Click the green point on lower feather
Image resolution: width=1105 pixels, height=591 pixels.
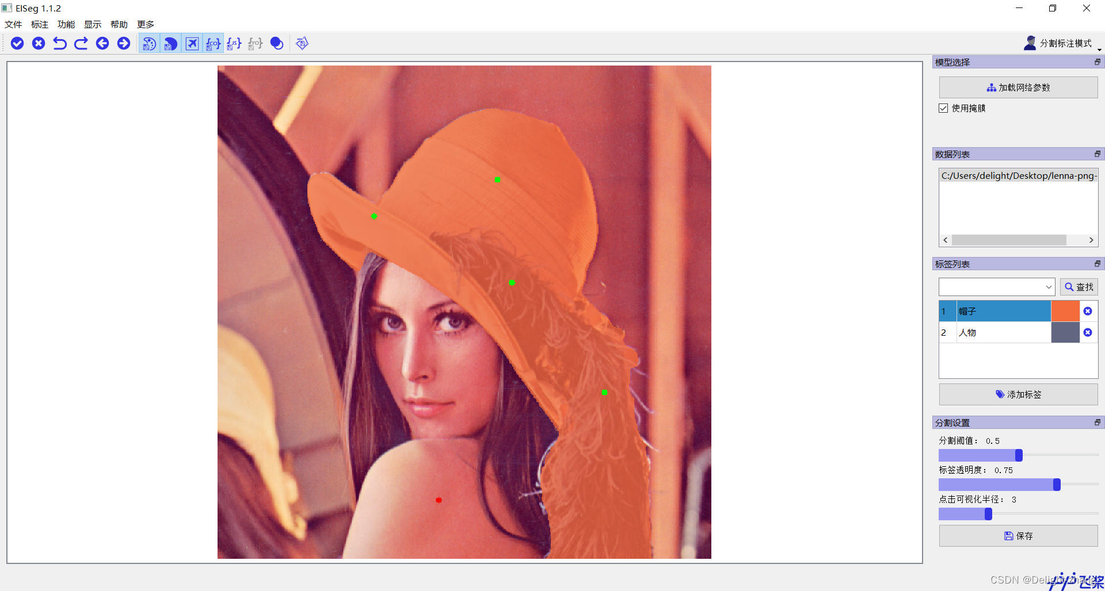[x=604, y=392]
